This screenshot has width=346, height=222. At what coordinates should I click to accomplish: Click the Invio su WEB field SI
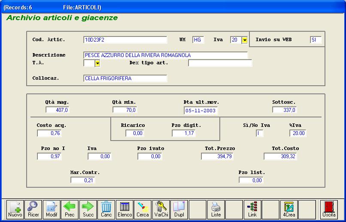point(316,40)
